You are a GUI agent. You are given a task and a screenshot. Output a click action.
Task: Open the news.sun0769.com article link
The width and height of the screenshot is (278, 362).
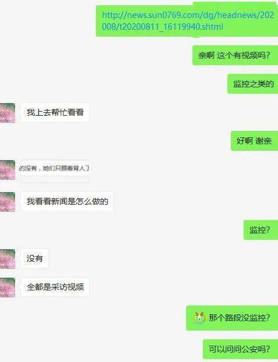(188, 21)
